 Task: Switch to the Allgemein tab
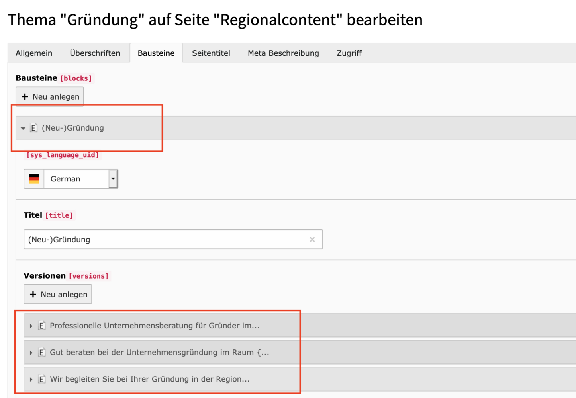point(34,53)
